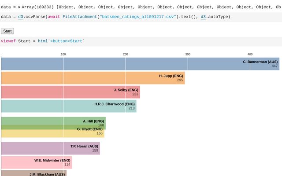Click the 300 axis tick label
This screenshot has height=176, width=282.
pos(188,54)
